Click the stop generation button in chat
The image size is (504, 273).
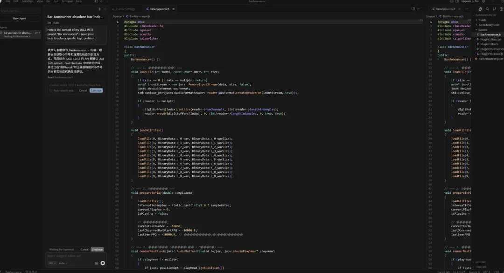point(103,263)
